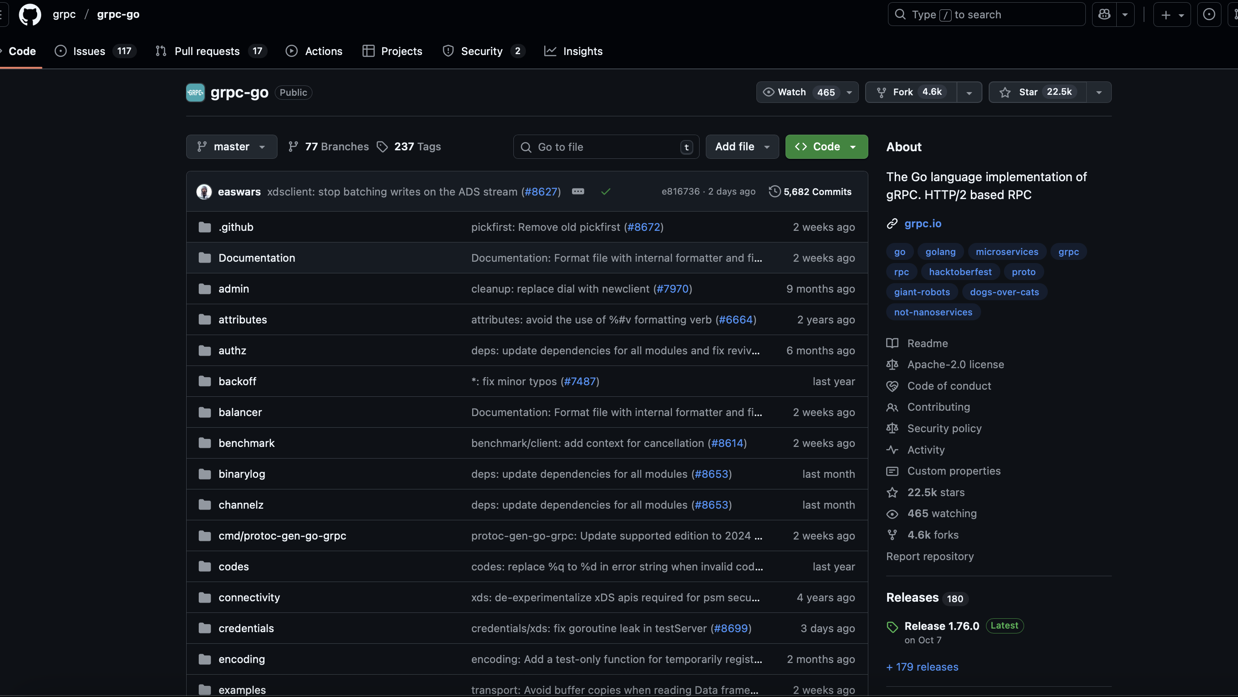Click the easwars author avatar

tap(204, 191)
